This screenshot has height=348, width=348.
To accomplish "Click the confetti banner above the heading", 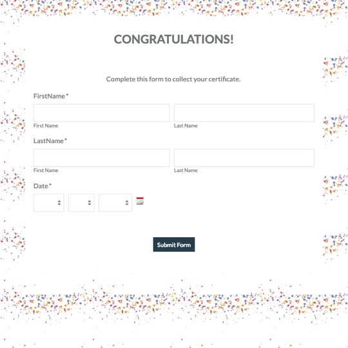I will coord(174,8).
